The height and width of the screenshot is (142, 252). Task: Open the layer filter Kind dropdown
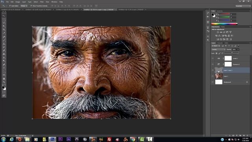click(216, 46)
